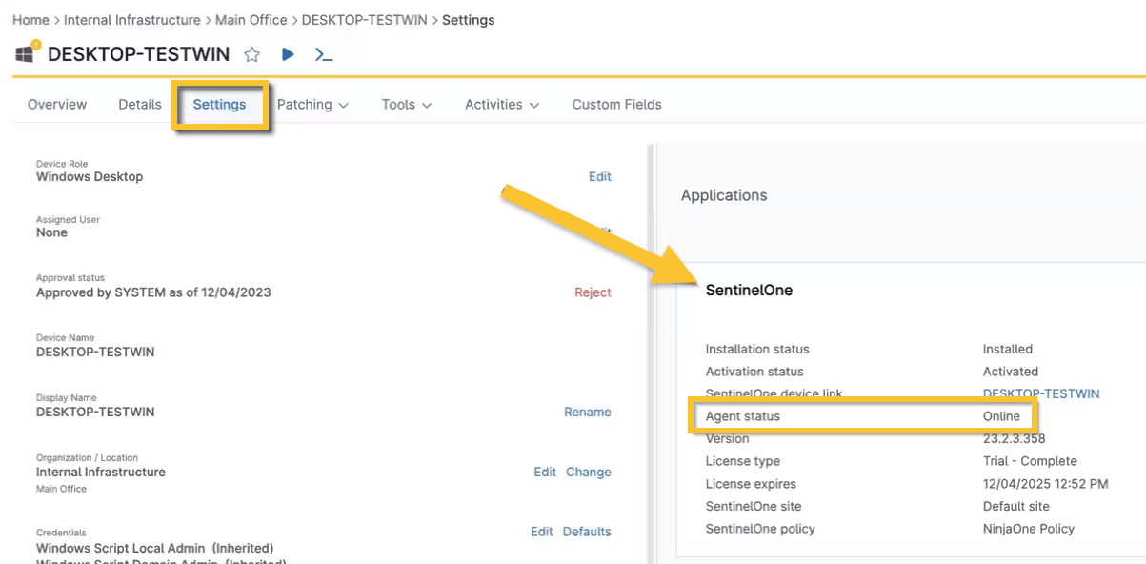Open the remote terminal icon
The height and width of the screenshot is (564, 1146).
324,54
